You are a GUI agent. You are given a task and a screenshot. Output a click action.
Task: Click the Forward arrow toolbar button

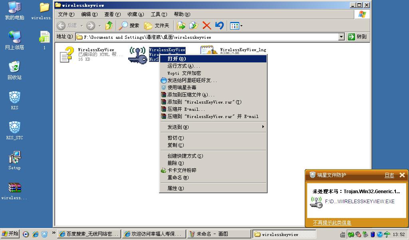91,26
